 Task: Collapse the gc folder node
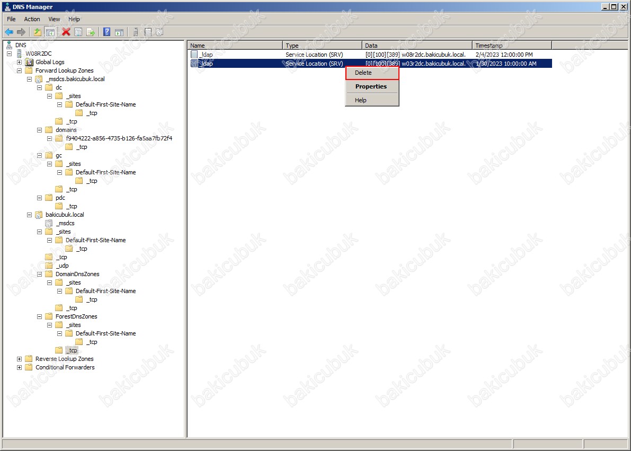click(x=39, y=155)
